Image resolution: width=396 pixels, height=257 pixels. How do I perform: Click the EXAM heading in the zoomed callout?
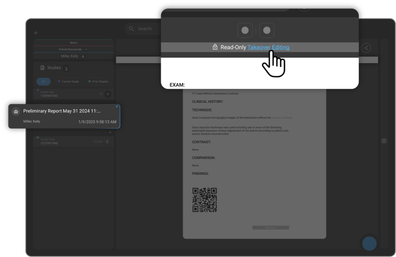(x=177, y=85)
